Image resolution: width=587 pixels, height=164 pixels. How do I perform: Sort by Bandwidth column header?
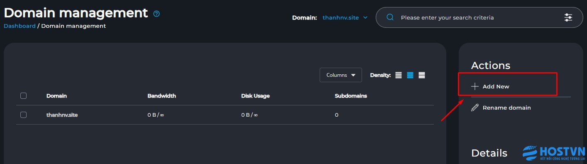pos(162,96)
